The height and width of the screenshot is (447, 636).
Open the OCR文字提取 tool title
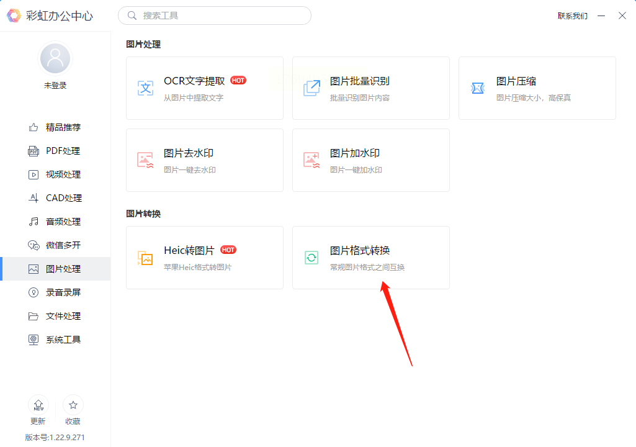(x=194, y=81)
